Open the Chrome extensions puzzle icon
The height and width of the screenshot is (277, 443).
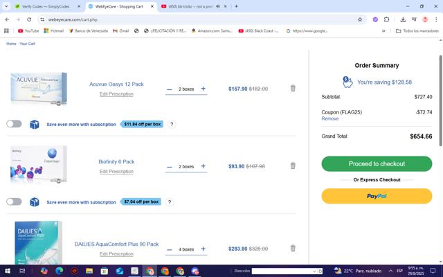[386, 19]
